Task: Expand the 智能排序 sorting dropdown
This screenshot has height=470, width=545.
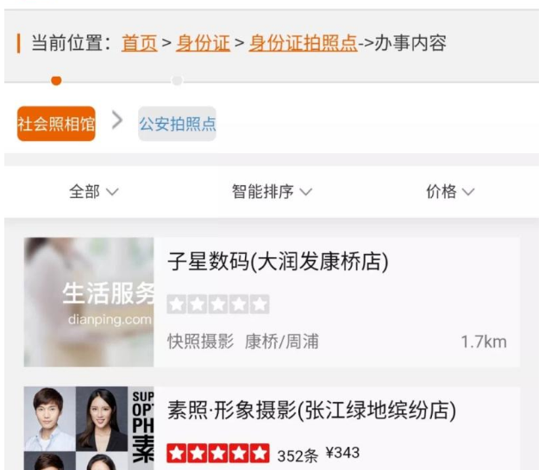Action: click(x=272, y=191)
